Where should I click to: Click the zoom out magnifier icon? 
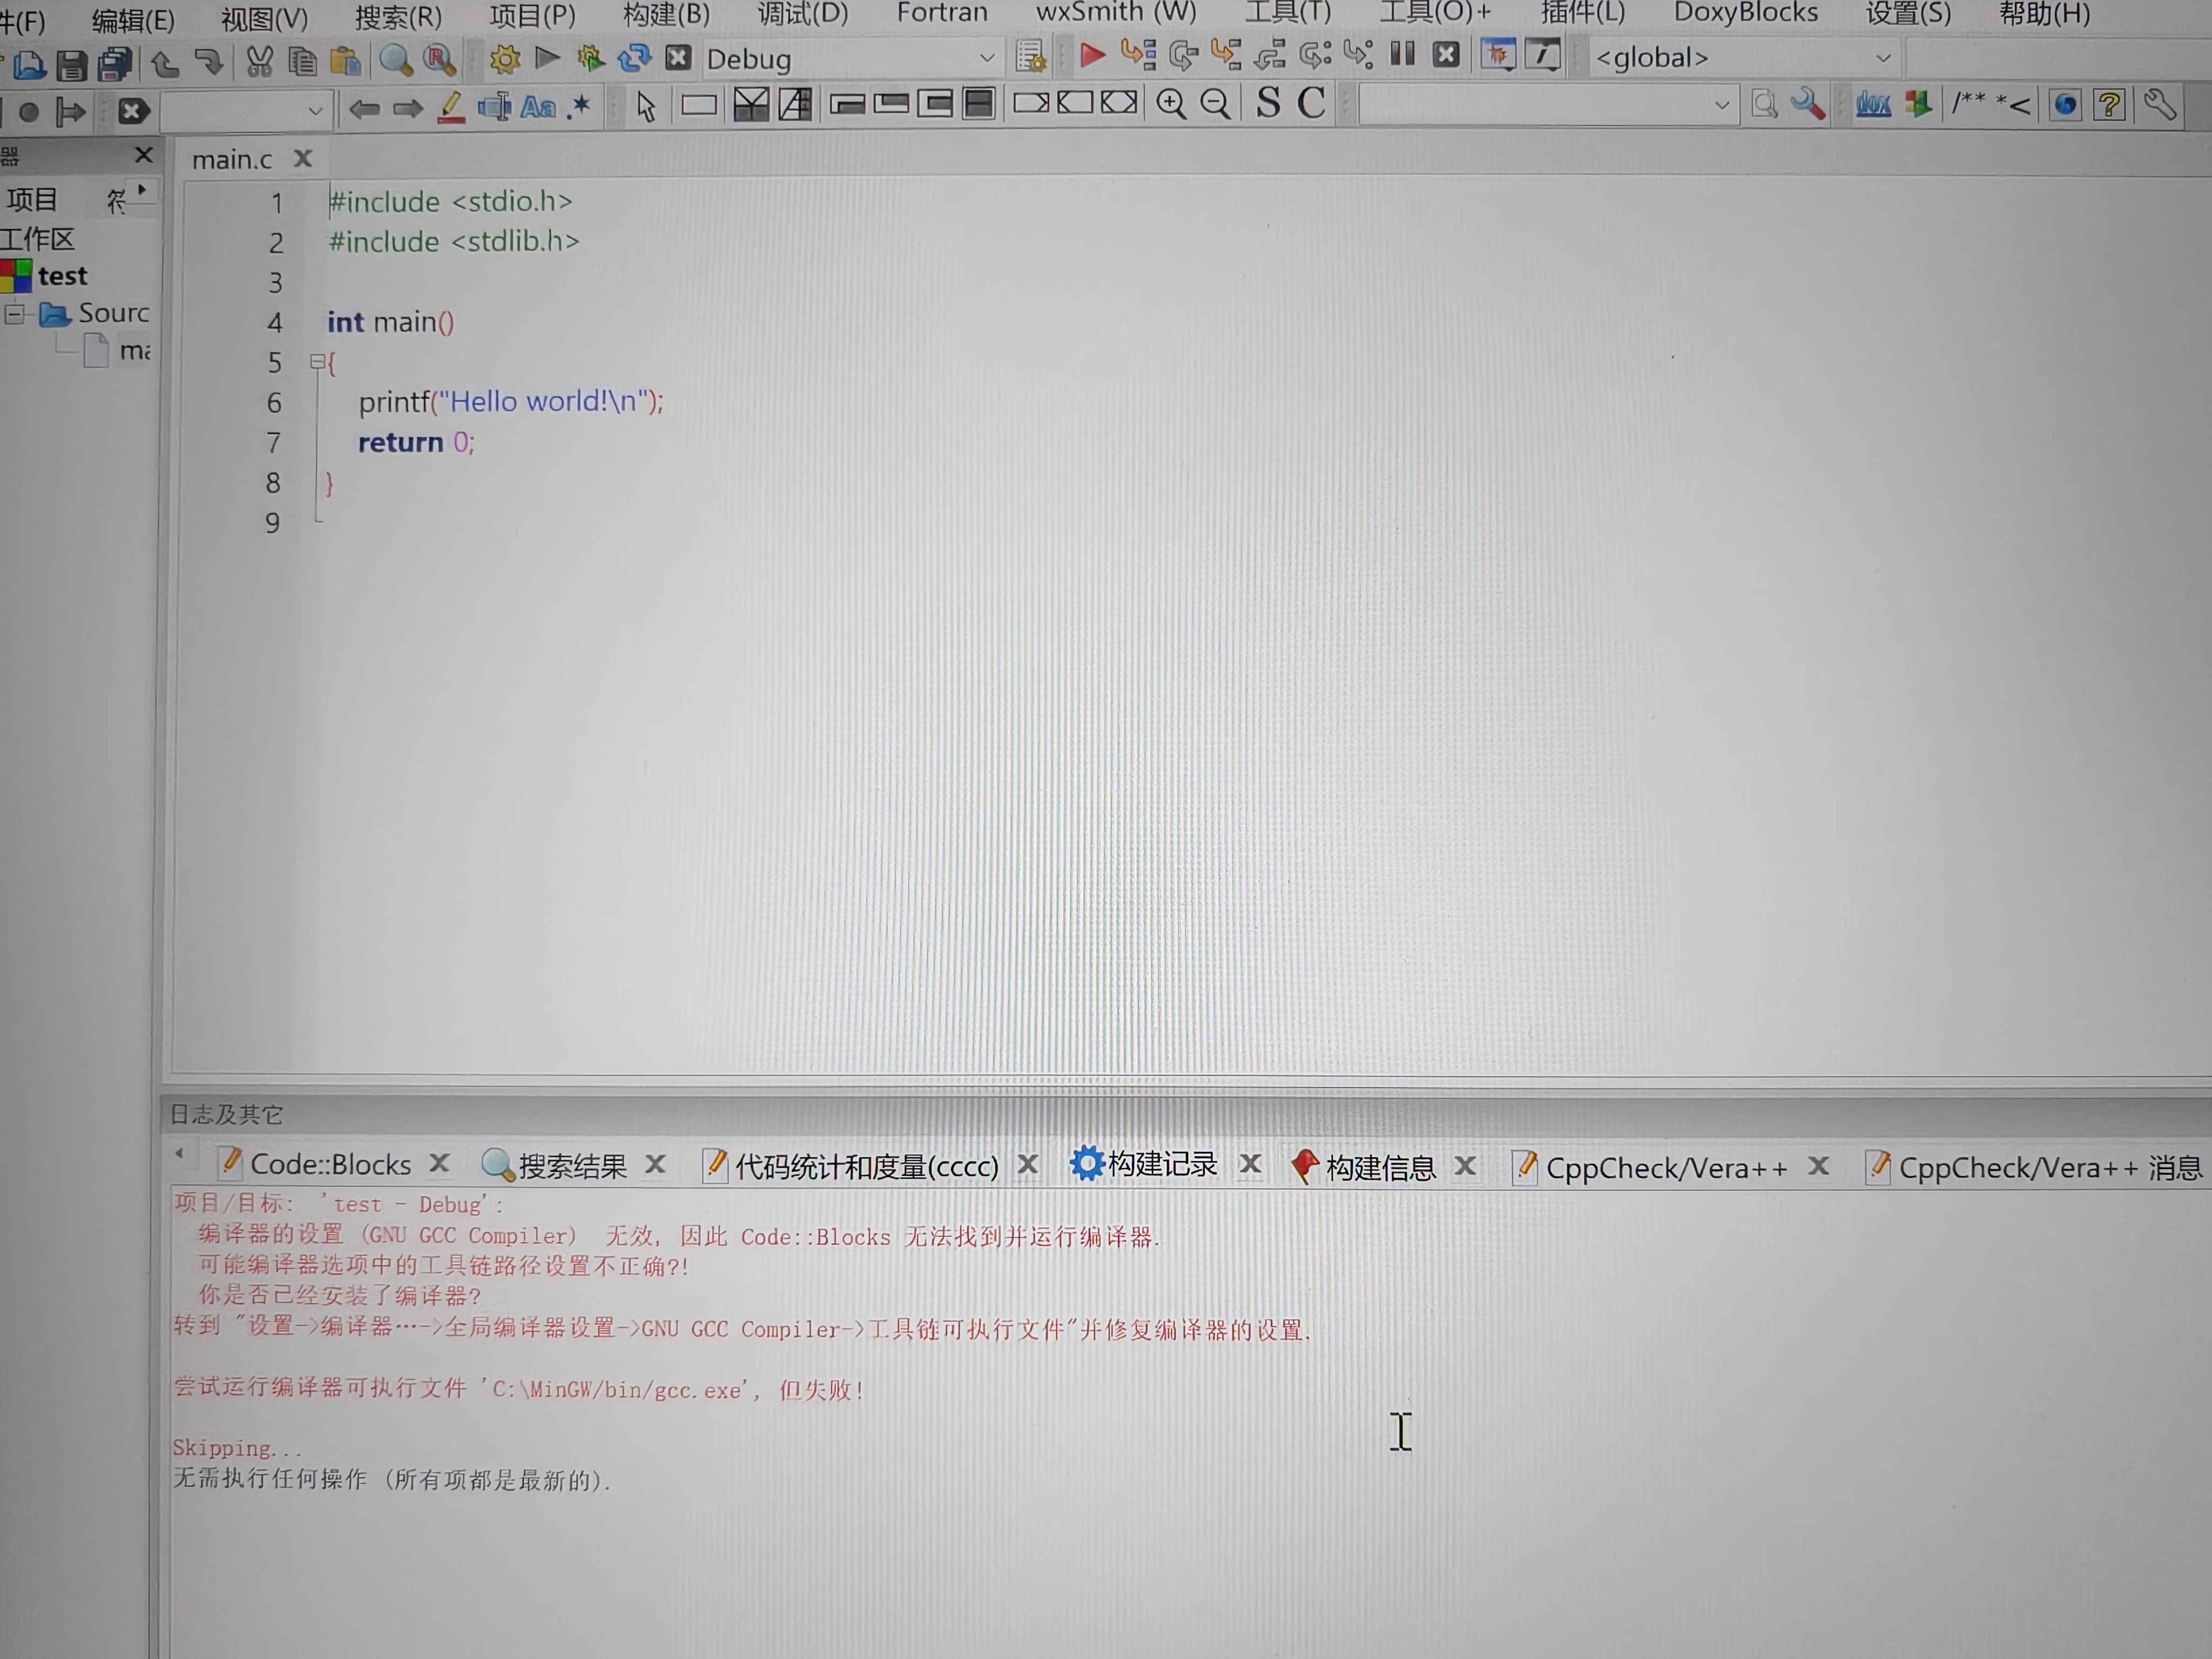1215,104
